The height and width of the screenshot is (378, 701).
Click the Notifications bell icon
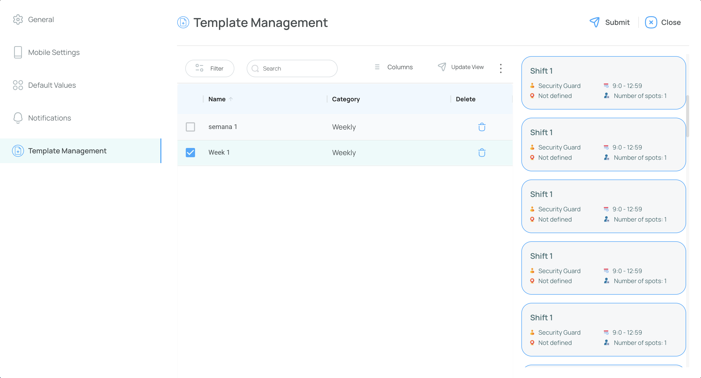(x=18, y=118)
